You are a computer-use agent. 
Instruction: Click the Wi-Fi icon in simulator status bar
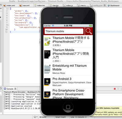click(x=53, y=26)
